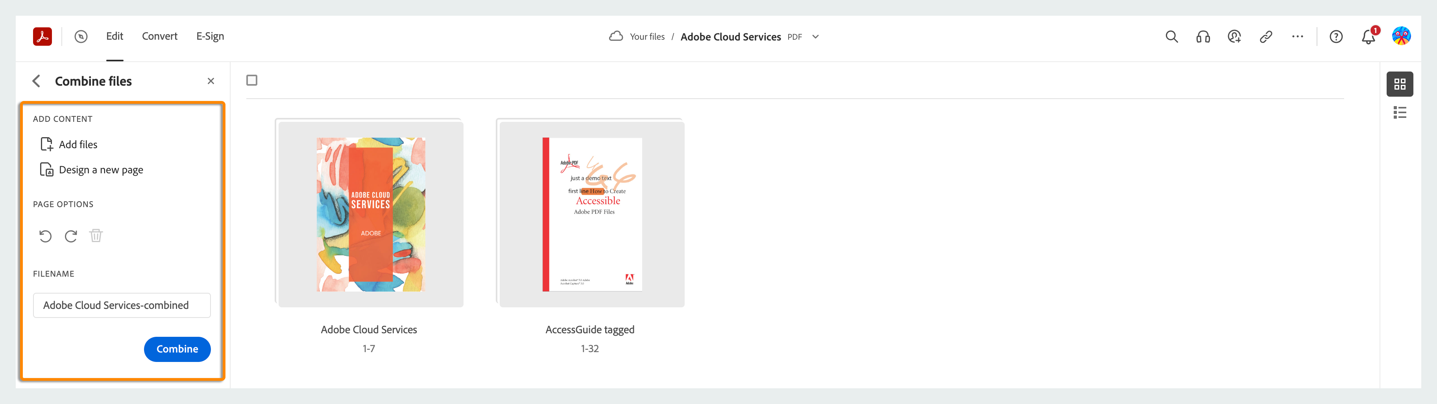Open the more options ellipsis menu

[1298, 37]
